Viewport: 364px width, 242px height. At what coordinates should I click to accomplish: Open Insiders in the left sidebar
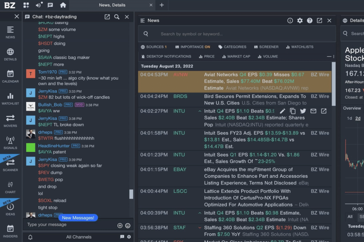click(10, 231)
